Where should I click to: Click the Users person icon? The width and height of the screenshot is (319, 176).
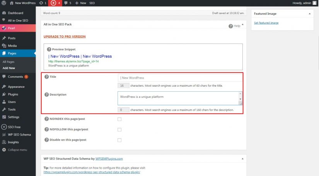(x=4, y=102)
